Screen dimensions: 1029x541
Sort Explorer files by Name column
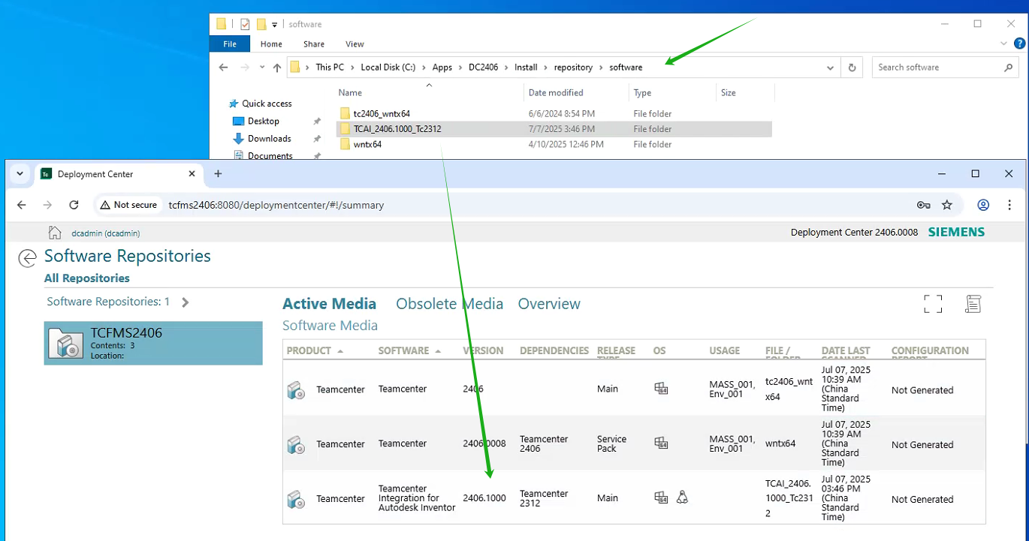click(350, 93)
